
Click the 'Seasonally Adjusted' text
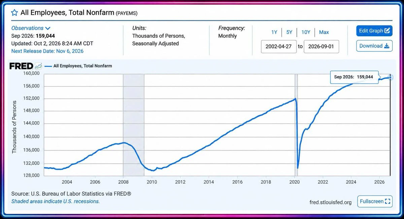156,44
